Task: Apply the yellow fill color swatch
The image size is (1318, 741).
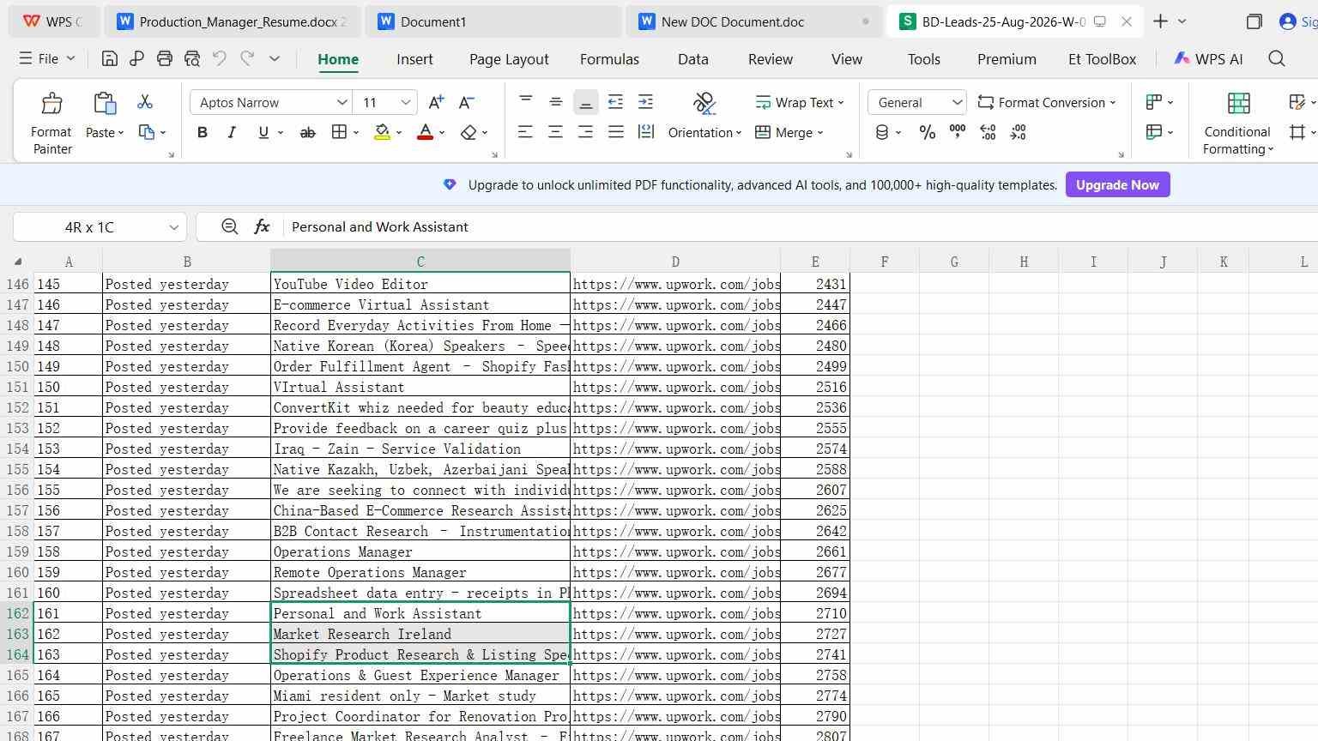Action: (382, 132)
